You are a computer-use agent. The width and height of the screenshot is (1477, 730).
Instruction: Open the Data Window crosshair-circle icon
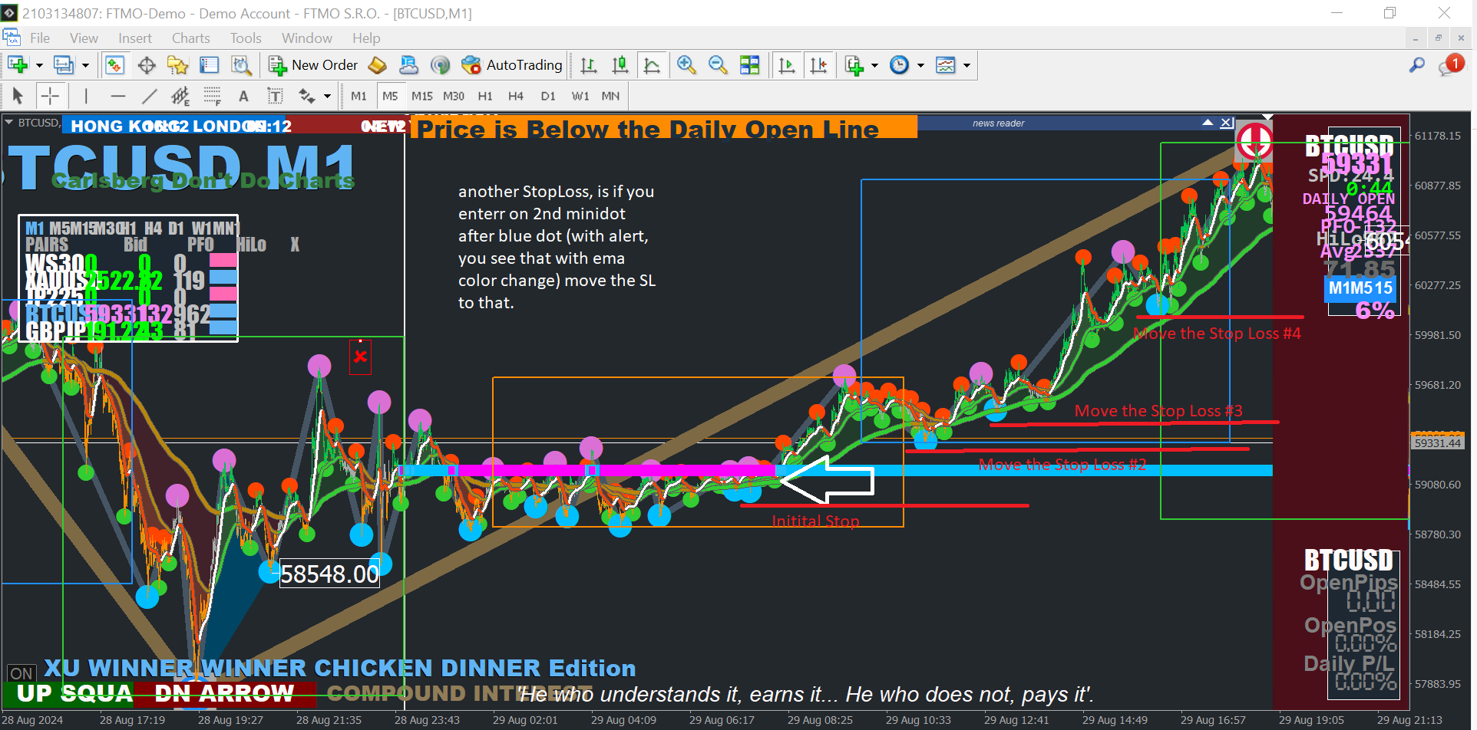pyautogui.click(x=147, y=65)
